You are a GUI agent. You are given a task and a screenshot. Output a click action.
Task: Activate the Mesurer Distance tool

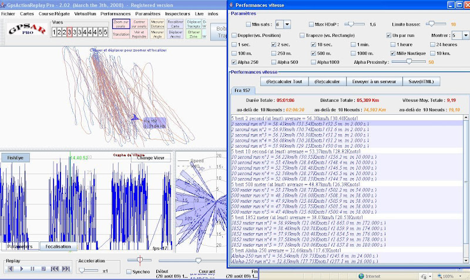158,23
